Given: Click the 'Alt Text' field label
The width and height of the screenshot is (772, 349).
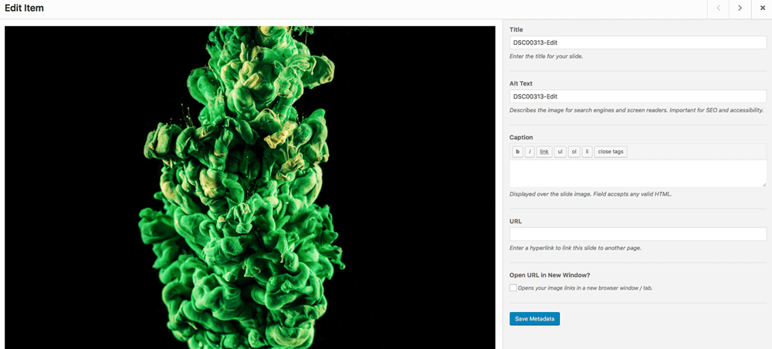Looking at the screenshot, I should 521,83.
